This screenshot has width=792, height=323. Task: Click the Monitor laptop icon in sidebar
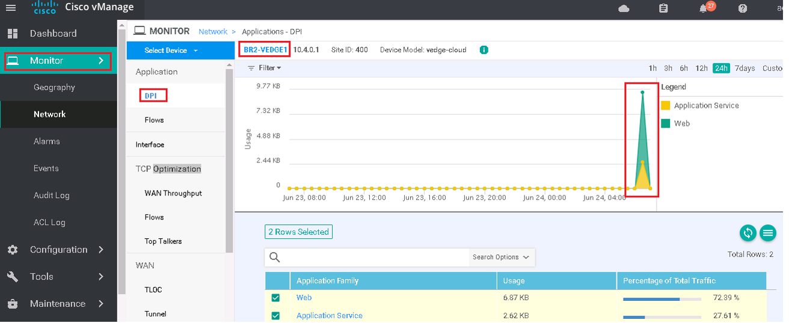(x=13, y=61)
